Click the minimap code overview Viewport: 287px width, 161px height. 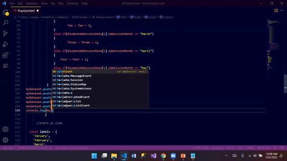tap(274, 45)
